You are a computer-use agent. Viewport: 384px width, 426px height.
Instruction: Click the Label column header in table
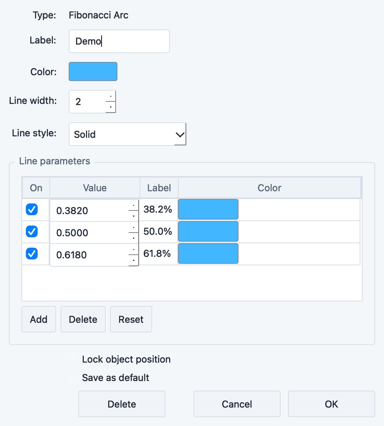[x=159, y=188]
